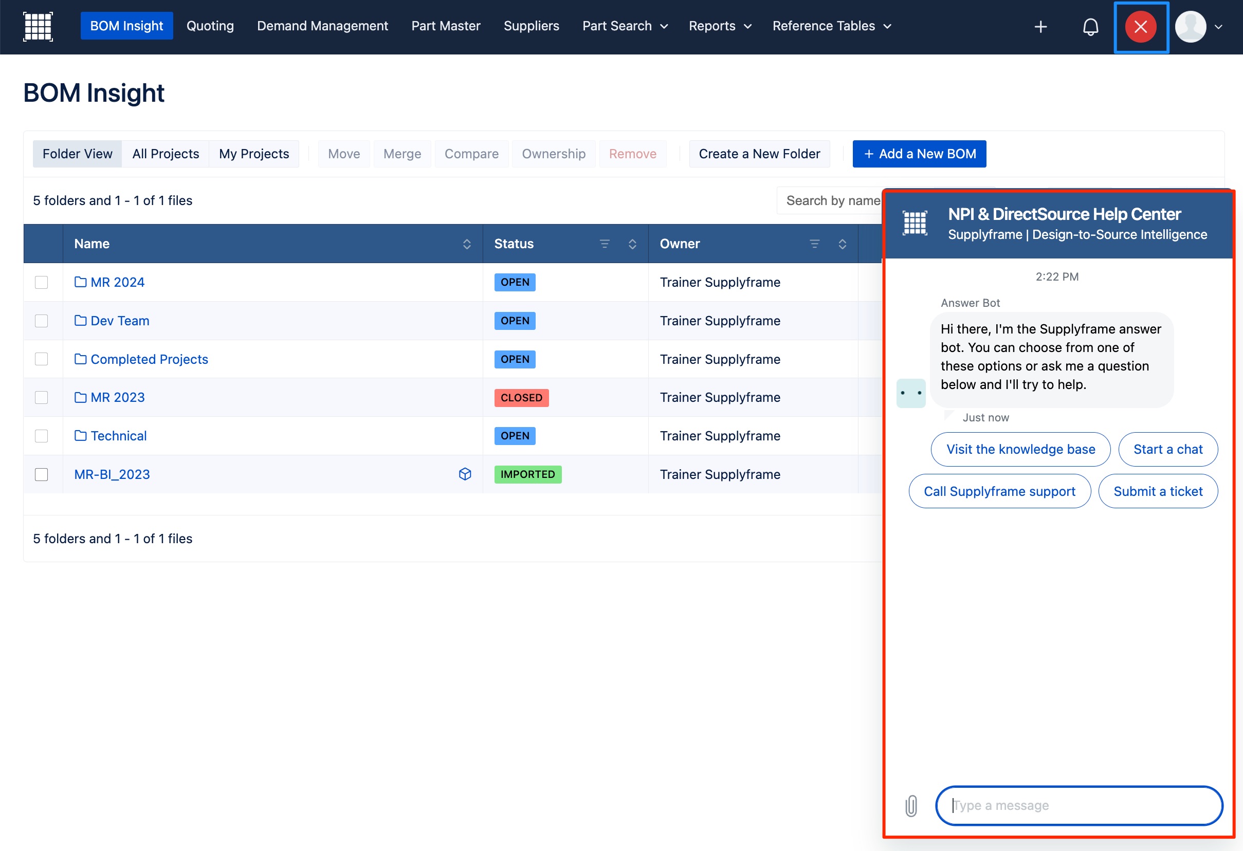Click the Remove button
The height and width of the screenshot is (851, 1243).
pyautogui.click(x=633, y=154)
